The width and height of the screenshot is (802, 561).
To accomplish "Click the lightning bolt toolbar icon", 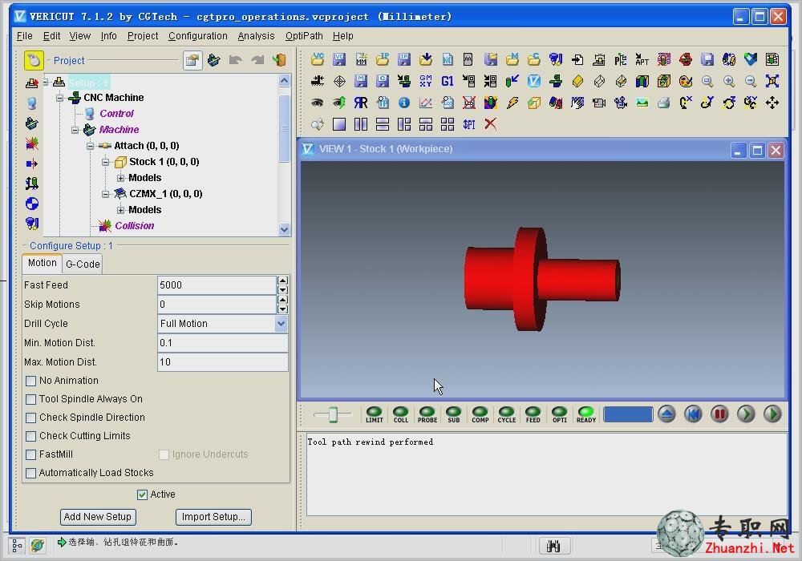I will 512,103.
